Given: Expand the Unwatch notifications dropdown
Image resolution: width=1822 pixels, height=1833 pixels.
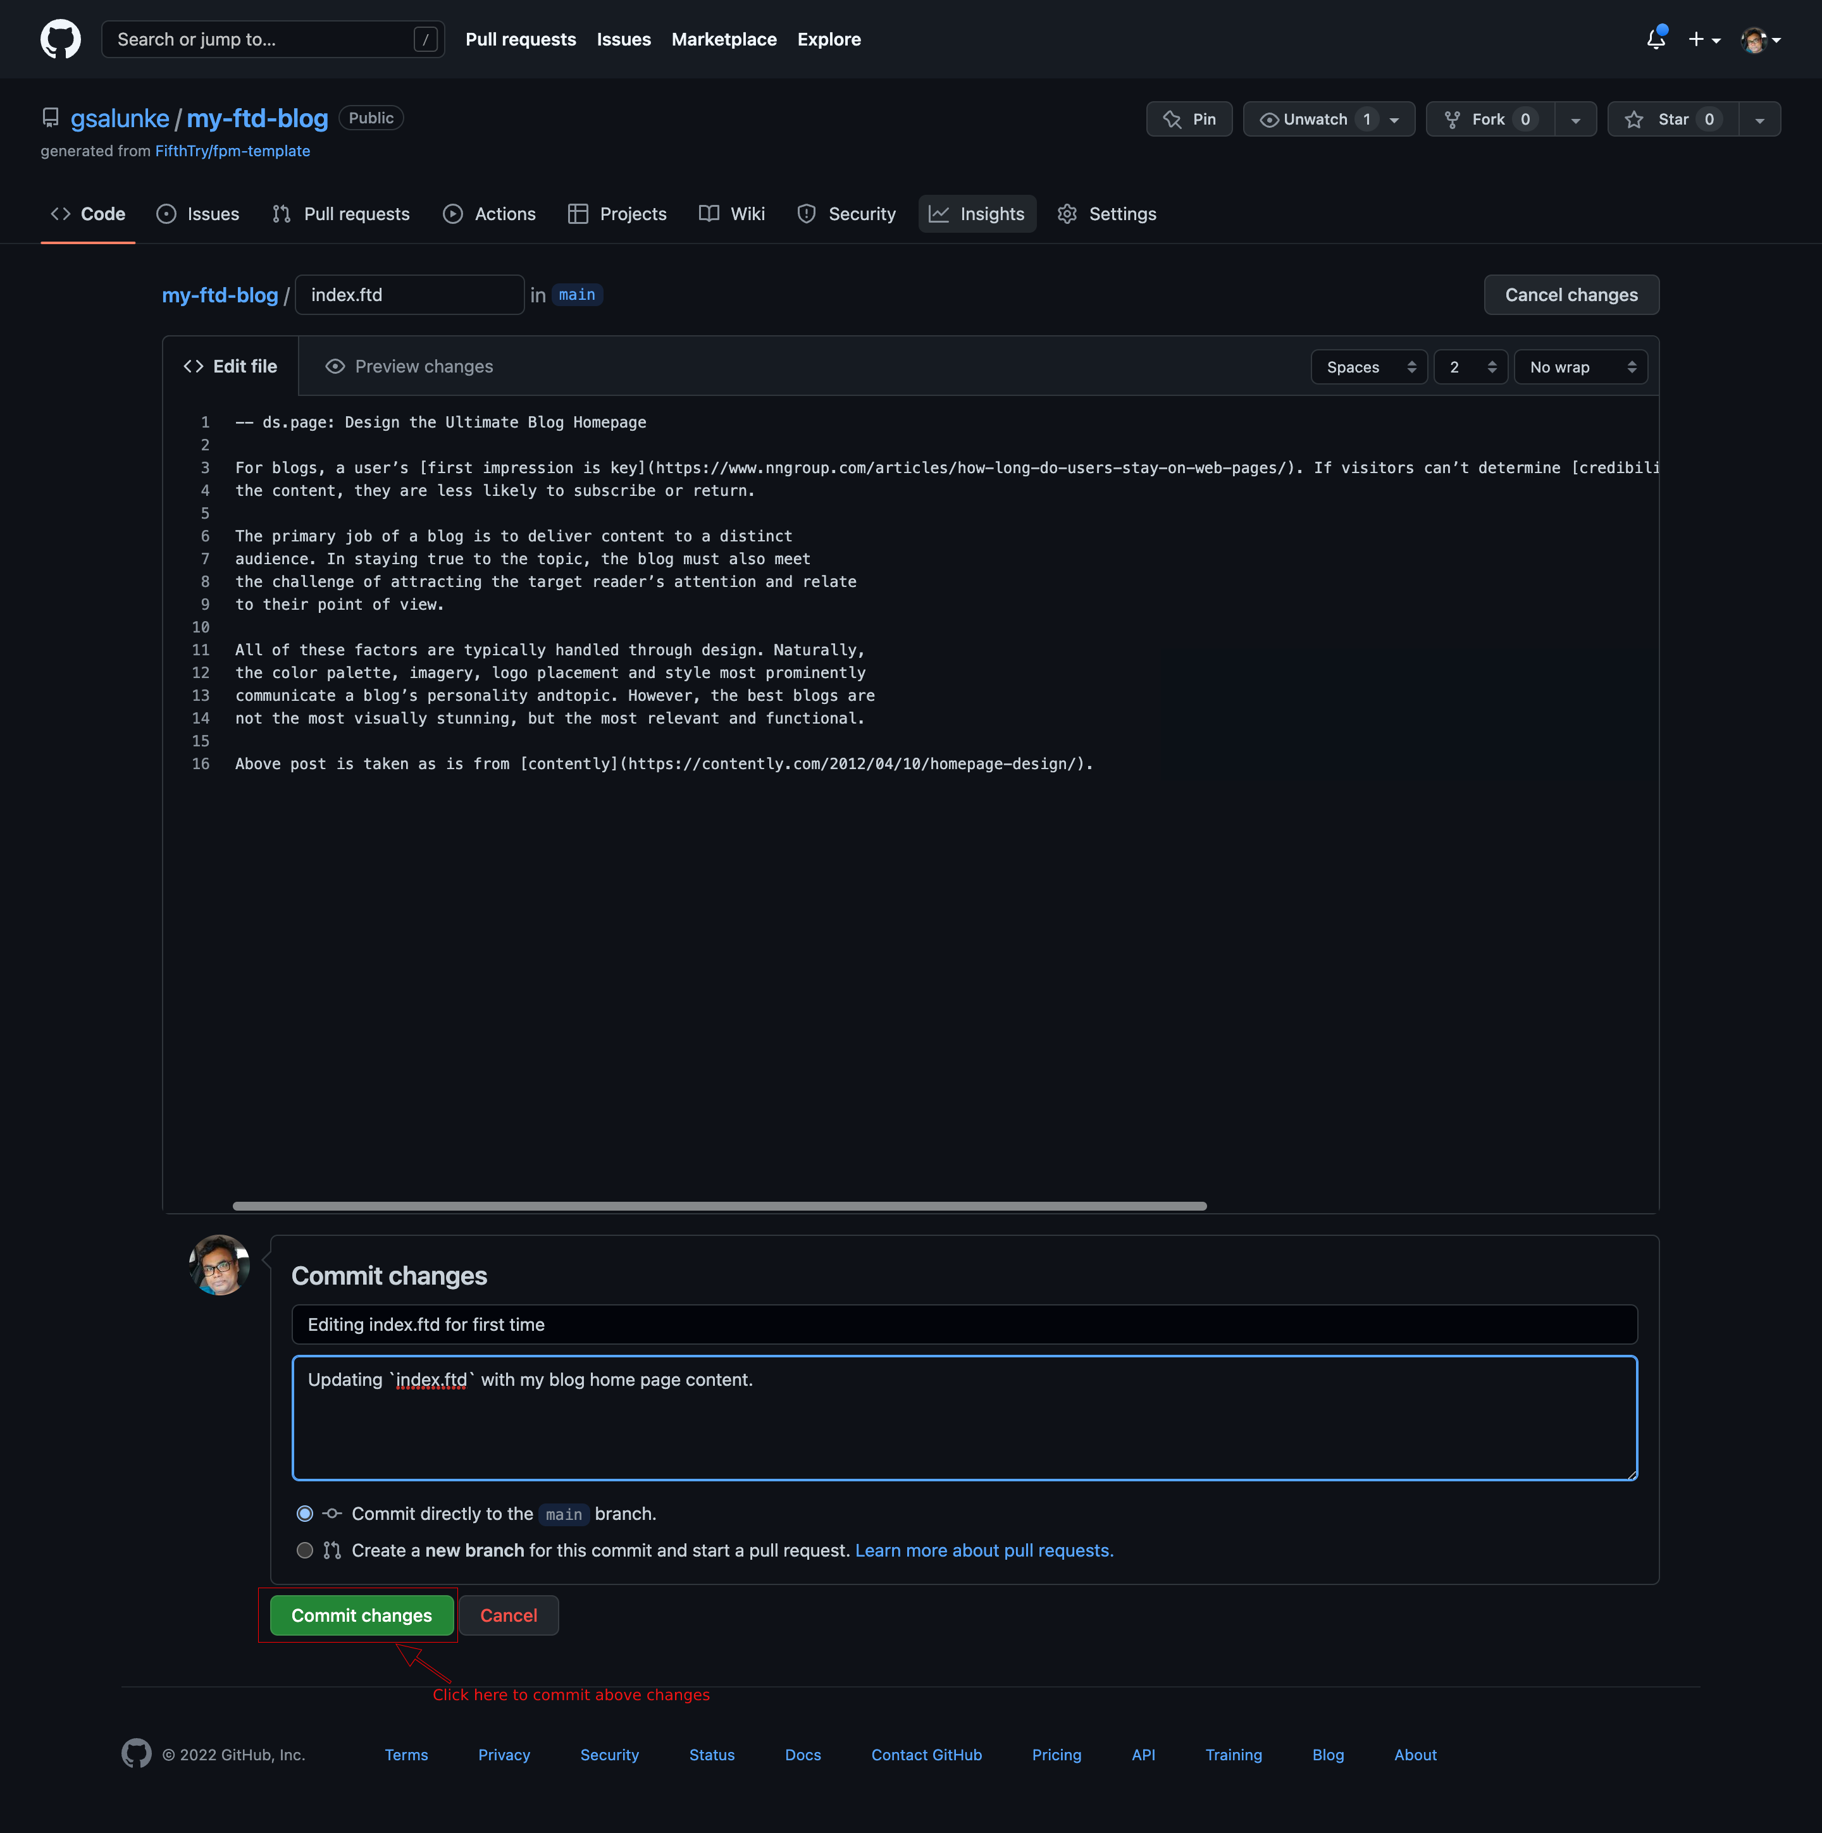Looking at the screenshot, I should coord(1329,120).
